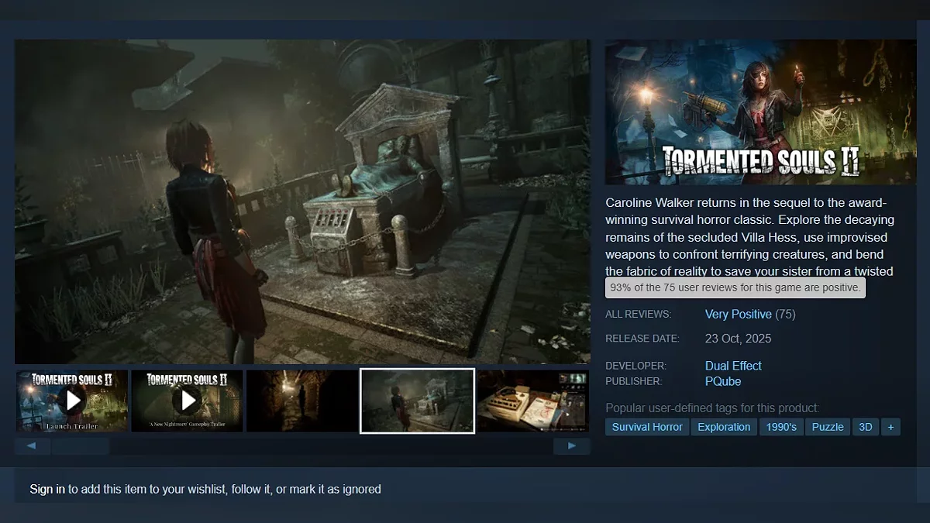Click the Dual Effect developer link
Image resolution: width=930 pixels, height=523 pixels.
coord(733,366)
